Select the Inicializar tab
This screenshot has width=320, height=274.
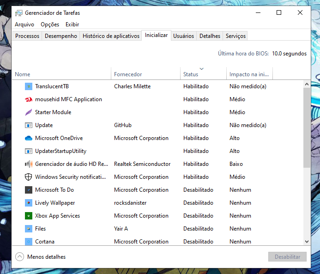coord(157,35)
